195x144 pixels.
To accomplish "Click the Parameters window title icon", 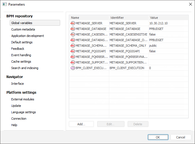I will pos(4,4).
